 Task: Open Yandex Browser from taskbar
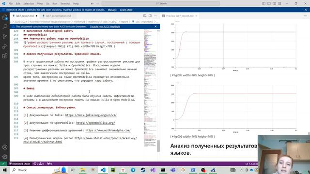tap(123, 170)
